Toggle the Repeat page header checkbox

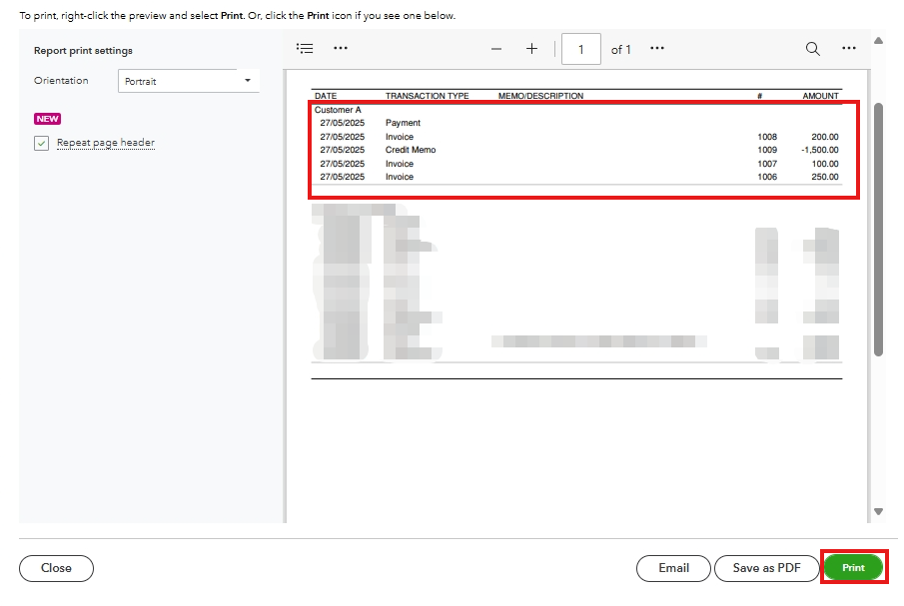[x=42, y=143]
